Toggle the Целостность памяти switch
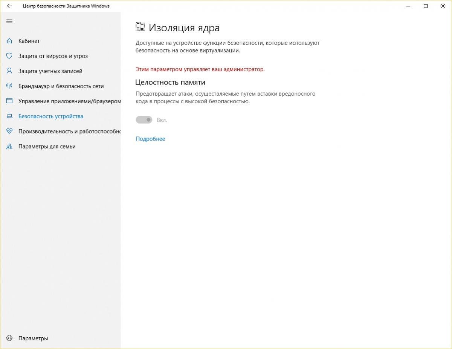The image size is (452, 349). pyautogui.click(x=144, y=120)
